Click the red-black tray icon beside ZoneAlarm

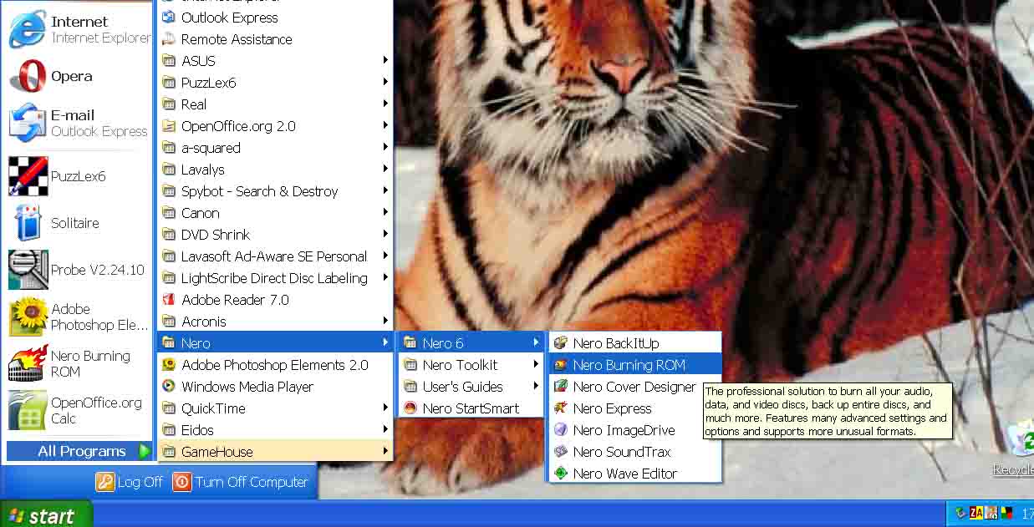1007,513
